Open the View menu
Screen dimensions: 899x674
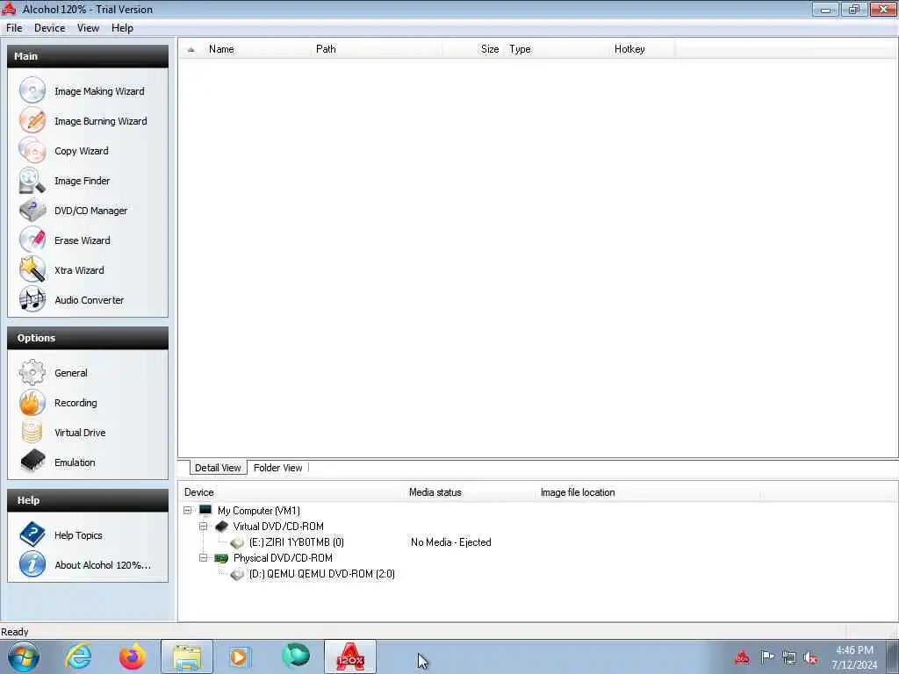pyautogui.click(x=89, y=28)
